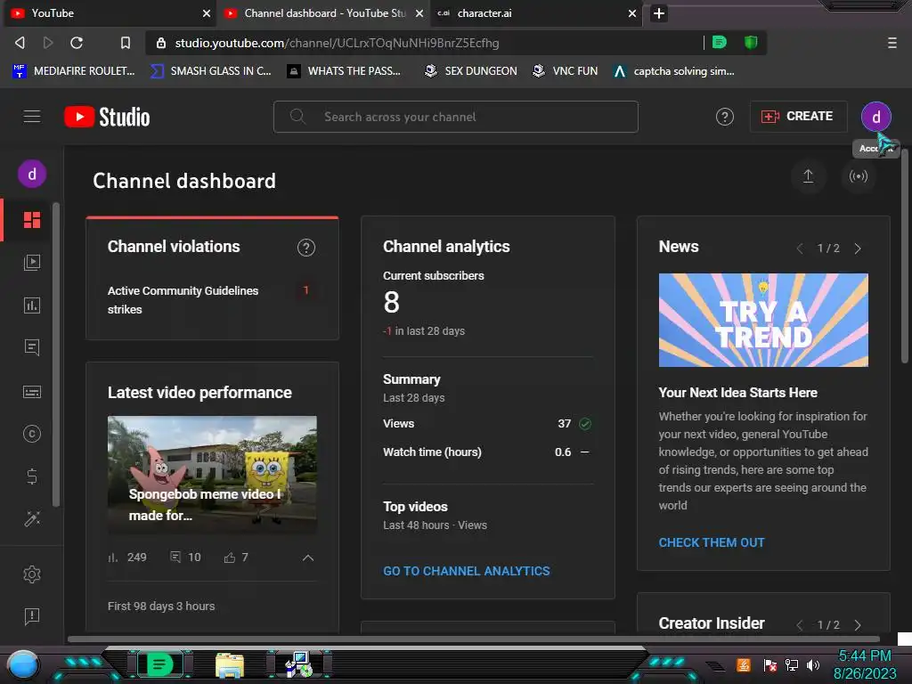Open Channel violations help icon
This screenshot has width=912, height=684.
[x=306, y=248]
